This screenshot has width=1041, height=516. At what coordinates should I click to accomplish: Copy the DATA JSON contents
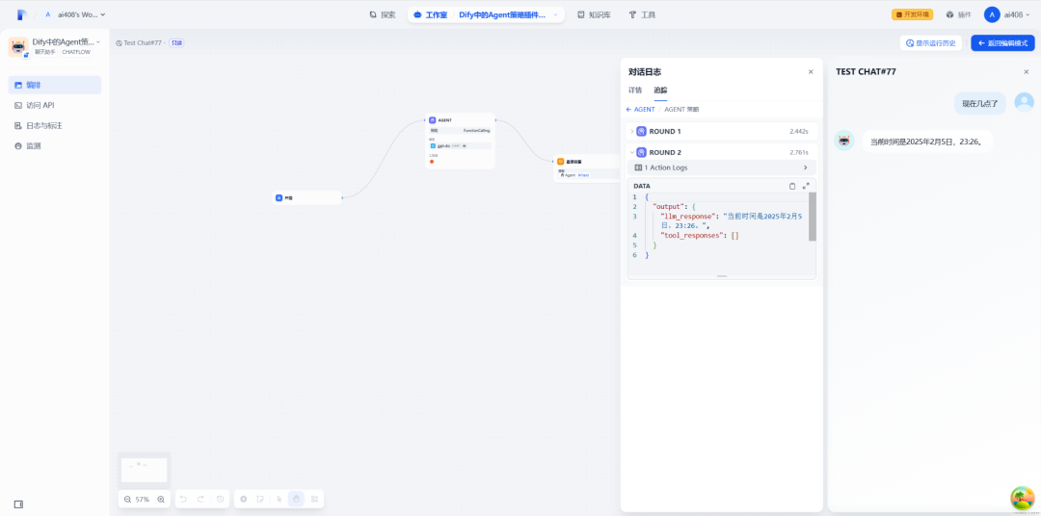[x=792, y=186]
